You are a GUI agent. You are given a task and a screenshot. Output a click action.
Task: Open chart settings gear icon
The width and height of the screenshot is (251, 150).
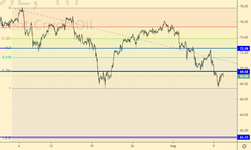[x=244, y=146]
